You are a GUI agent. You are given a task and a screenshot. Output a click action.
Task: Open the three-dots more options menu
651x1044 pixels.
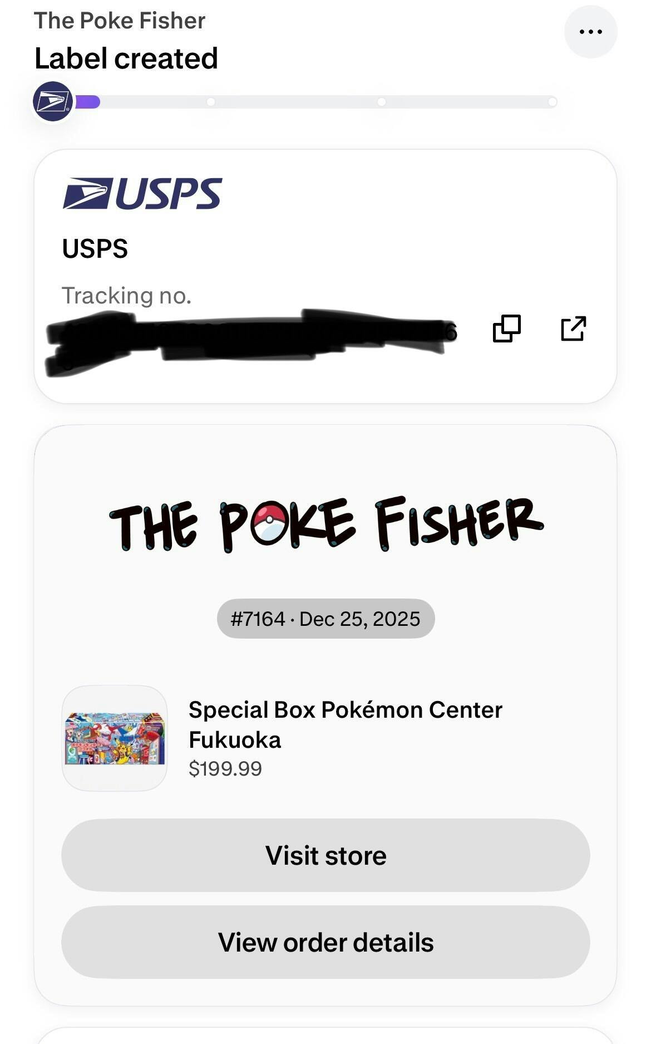click(x=590, y=32)
